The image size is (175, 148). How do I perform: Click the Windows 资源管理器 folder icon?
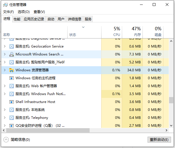pyautogui.click(x=12, y=70)
